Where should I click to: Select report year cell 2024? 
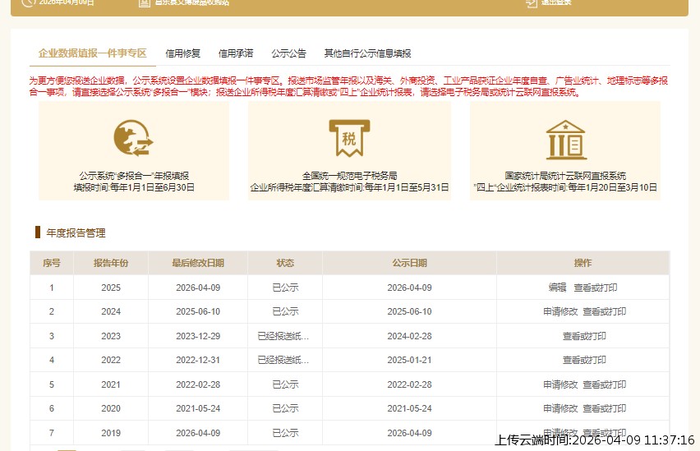pyautogui.click(x=111, y=311)
